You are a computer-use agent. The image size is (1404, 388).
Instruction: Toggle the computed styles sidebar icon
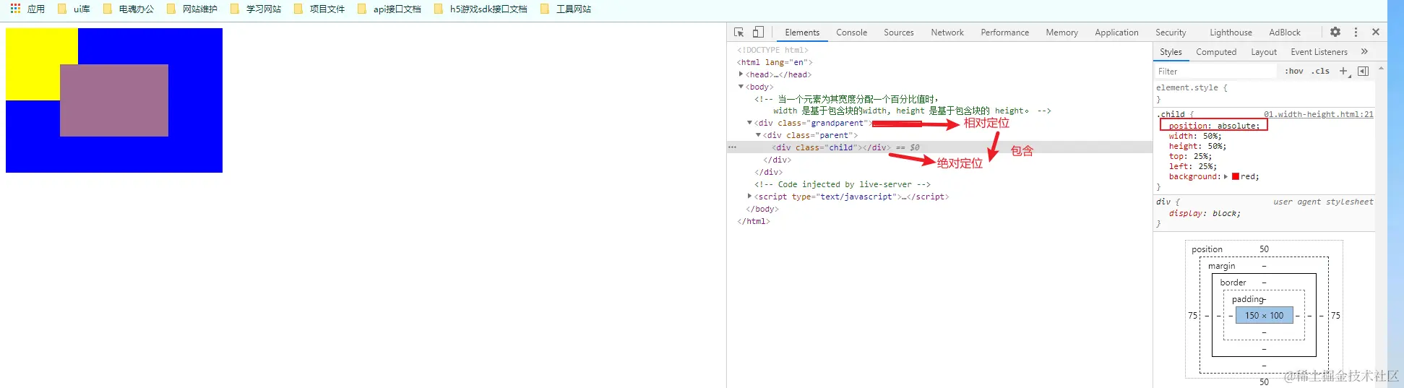pyautogui.click(x=1364, y=71)
